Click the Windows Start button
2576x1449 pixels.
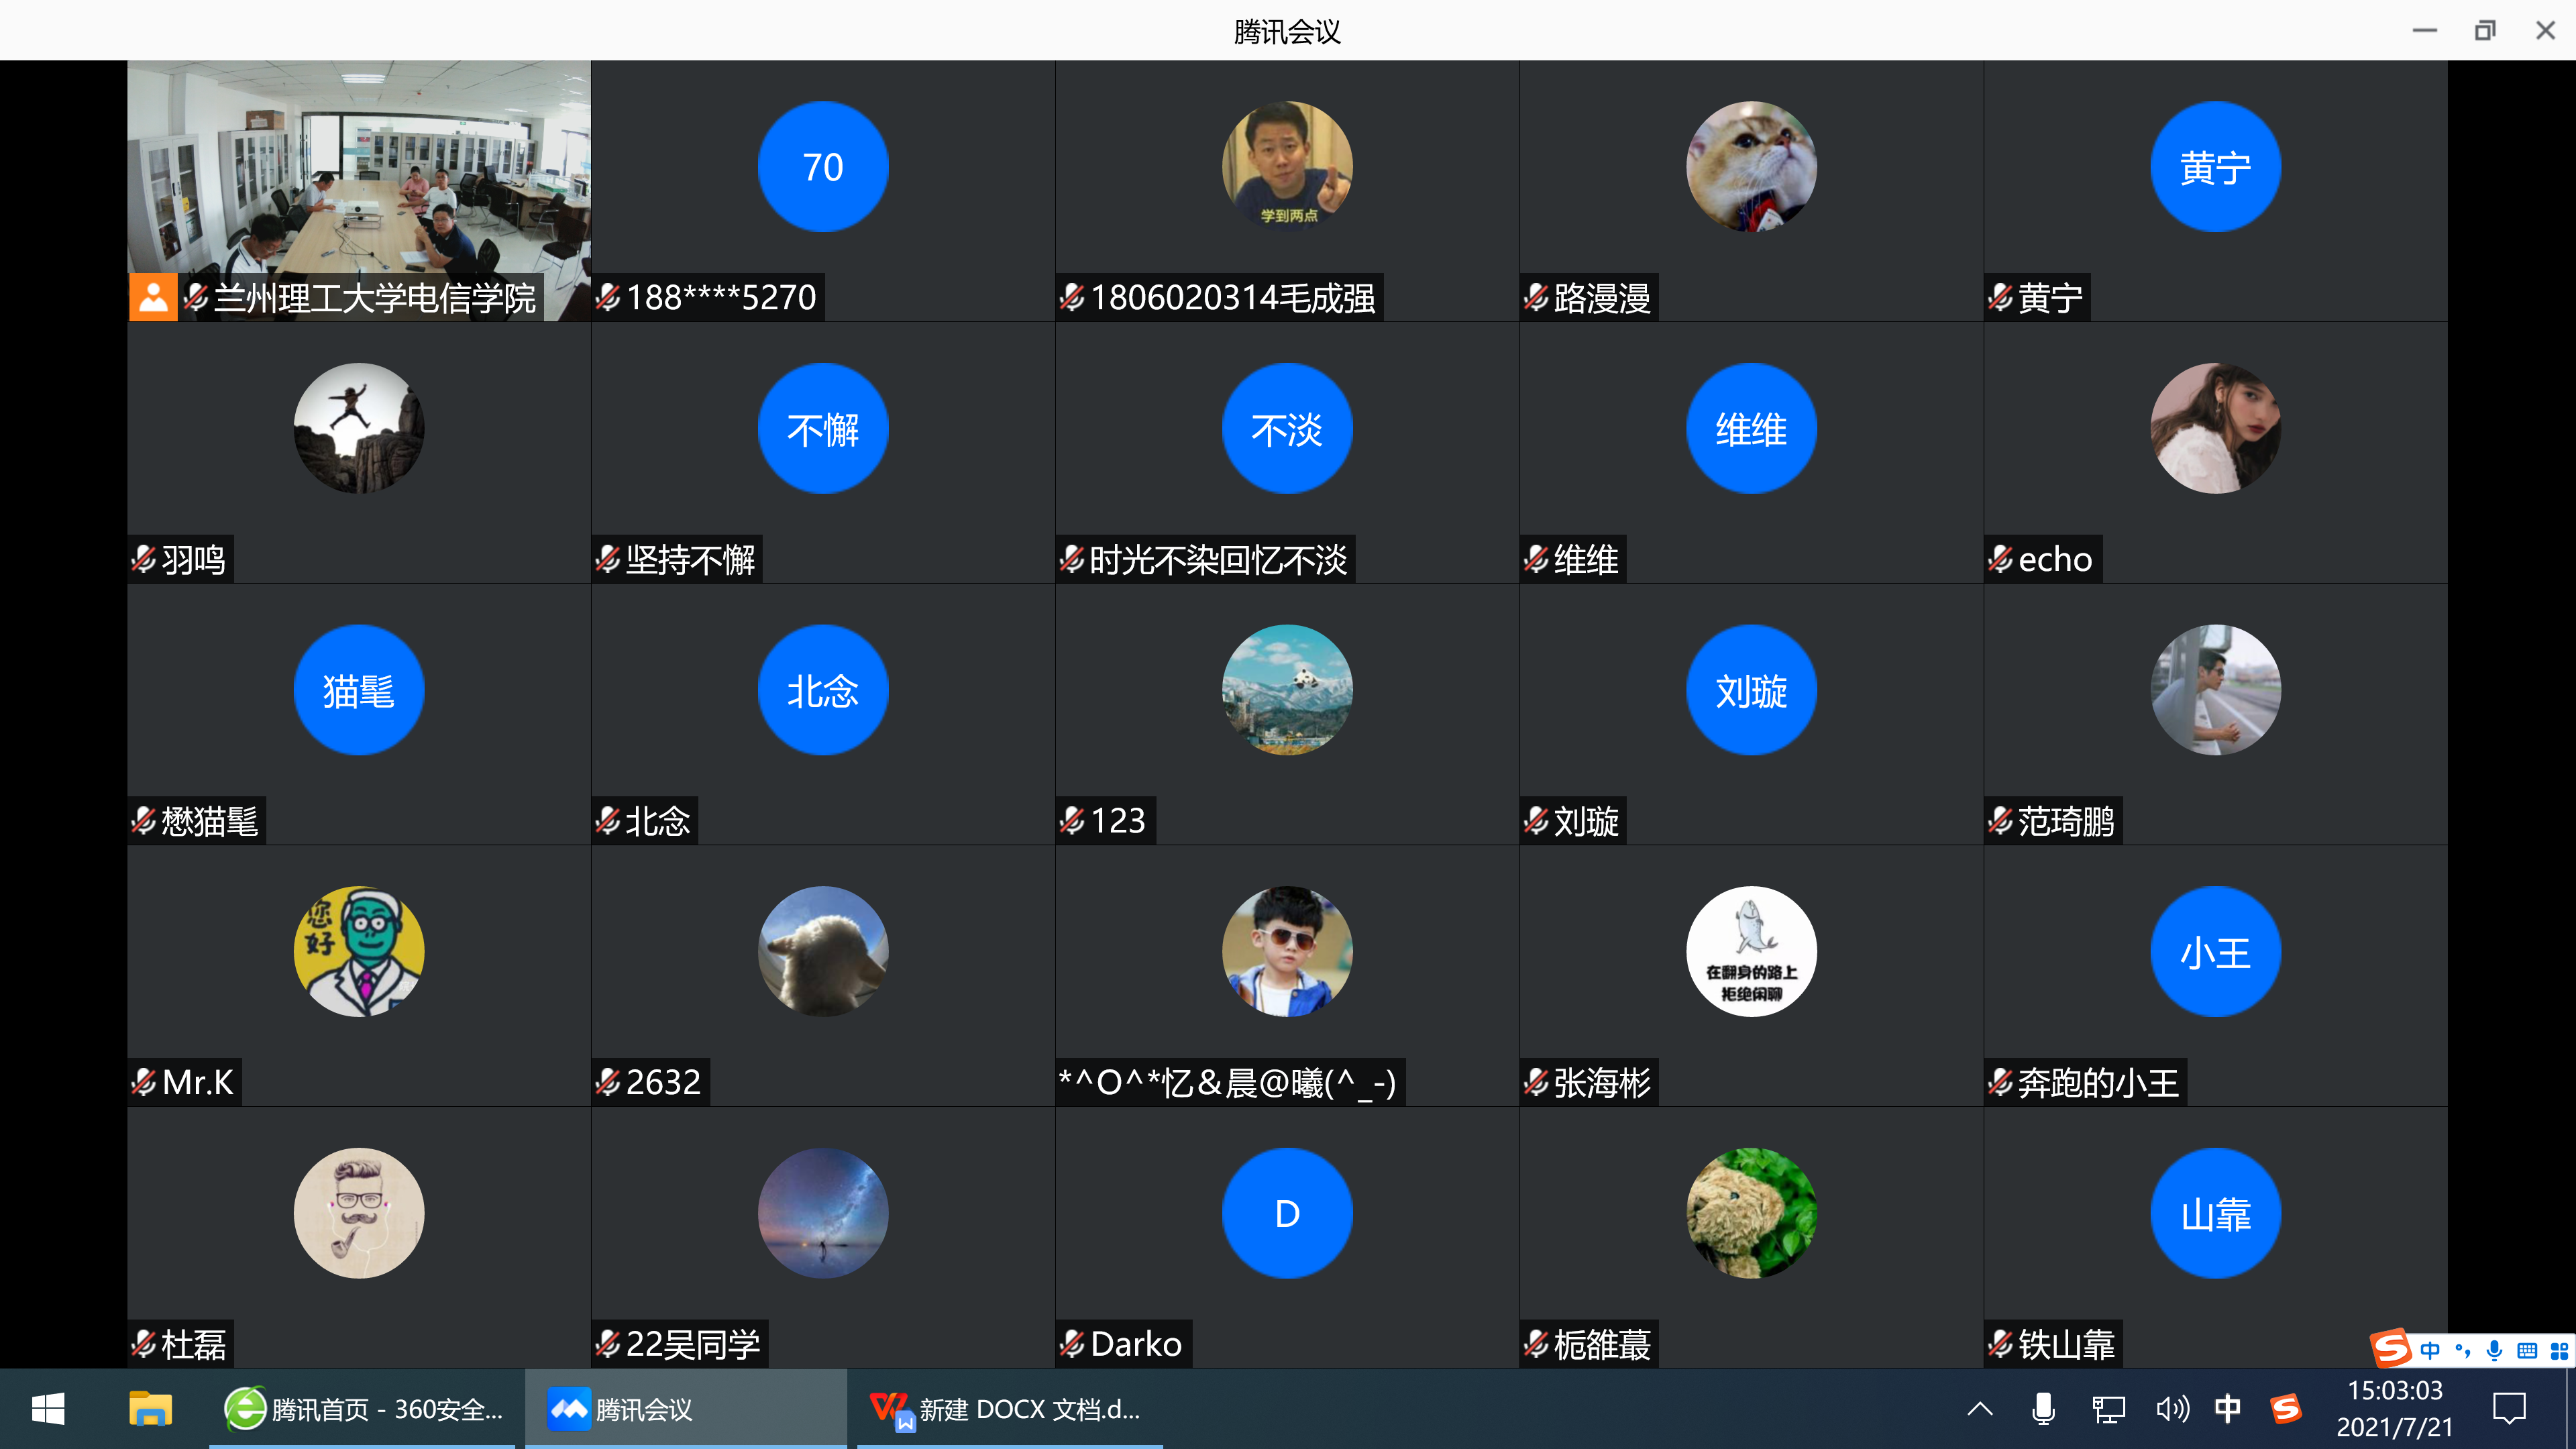tap(48, 1409)
